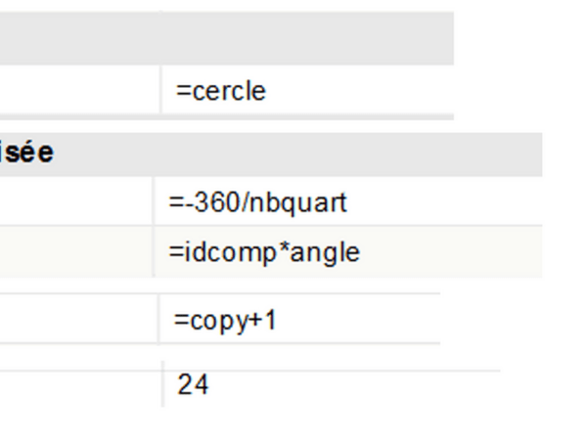
Task: Click the top gray header row
Action: coord(225,39)
